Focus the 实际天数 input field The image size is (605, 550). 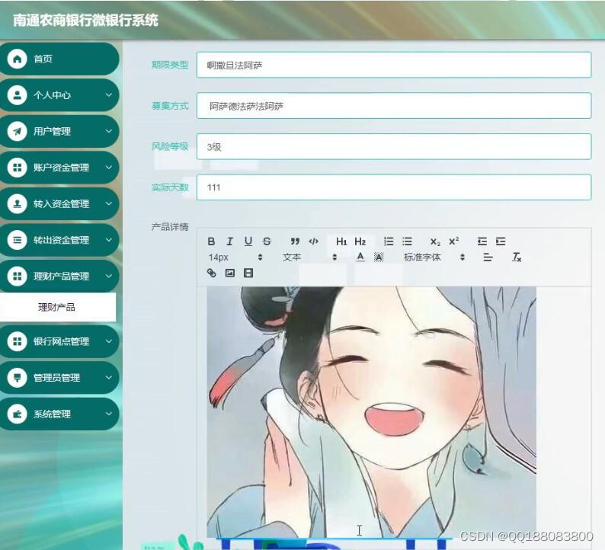point(394,187)
